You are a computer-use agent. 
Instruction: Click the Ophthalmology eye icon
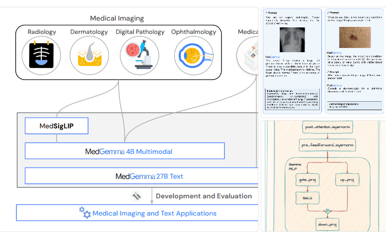point(193,55)
